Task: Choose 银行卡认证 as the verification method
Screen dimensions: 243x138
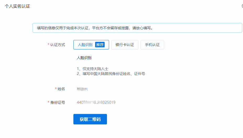Action: click(125, 45)
